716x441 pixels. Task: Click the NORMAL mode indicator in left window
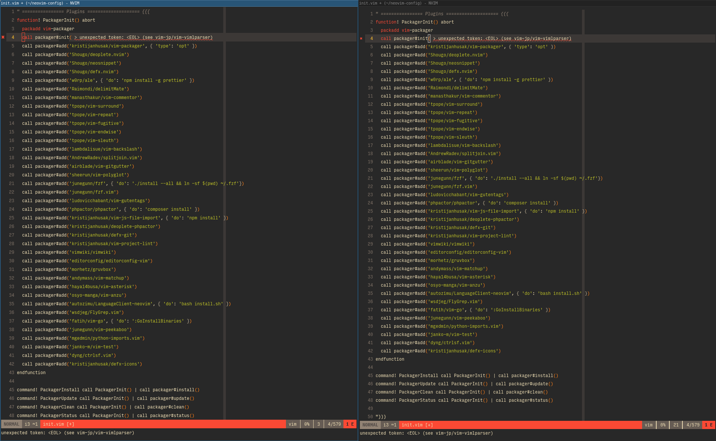(x=12, y=424)
